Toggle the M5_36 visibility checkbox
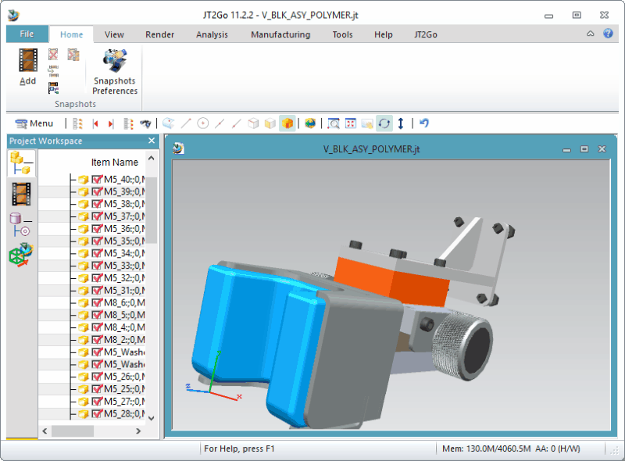The width and height of the screenshot is (625, 461). [x=97, y=229]
